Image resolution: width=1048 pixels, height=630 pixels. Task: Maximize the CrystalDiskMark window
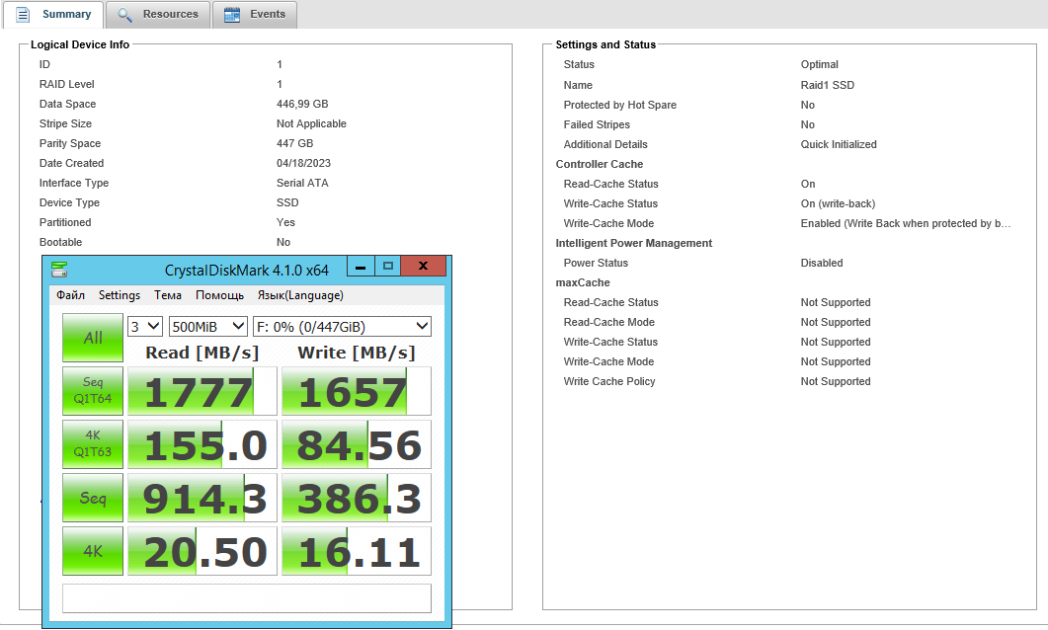click(x=388, y=267)
